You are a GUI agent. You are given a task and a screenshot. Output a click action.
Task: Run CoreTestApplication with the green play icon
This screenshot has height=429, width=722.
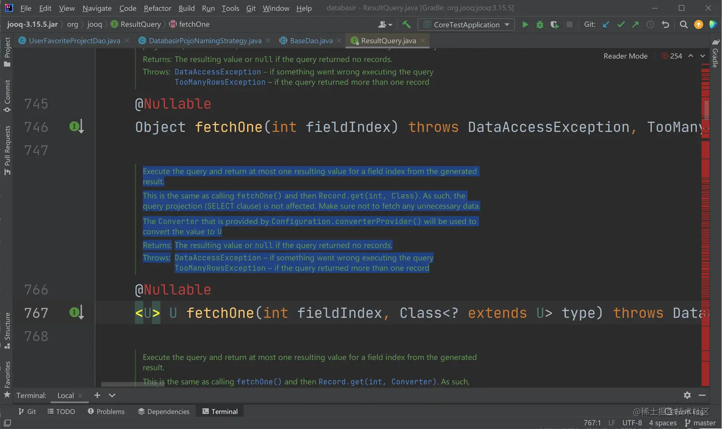(x=525, y=24)
